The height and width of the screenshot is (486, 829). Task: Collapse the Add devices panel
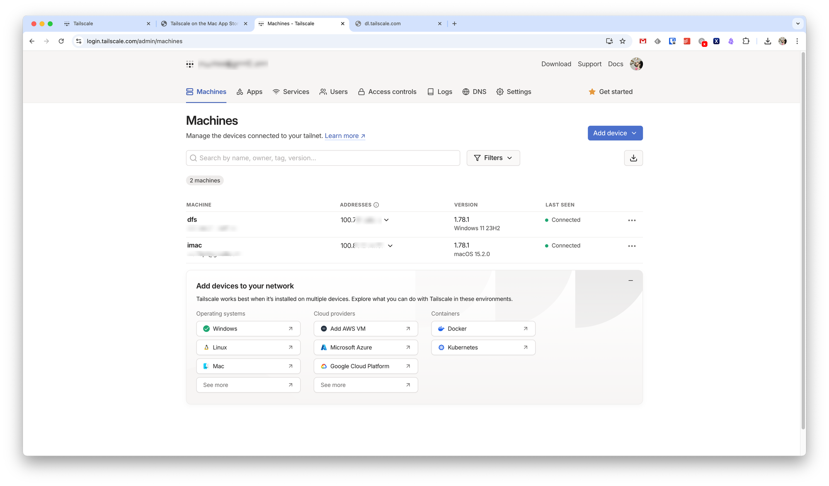pos(630,280)
